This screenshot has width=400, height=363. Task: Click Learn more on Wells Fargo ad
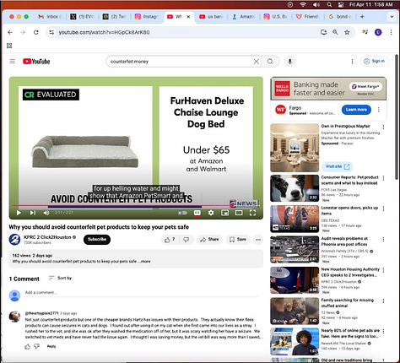[x=356, y=110]
